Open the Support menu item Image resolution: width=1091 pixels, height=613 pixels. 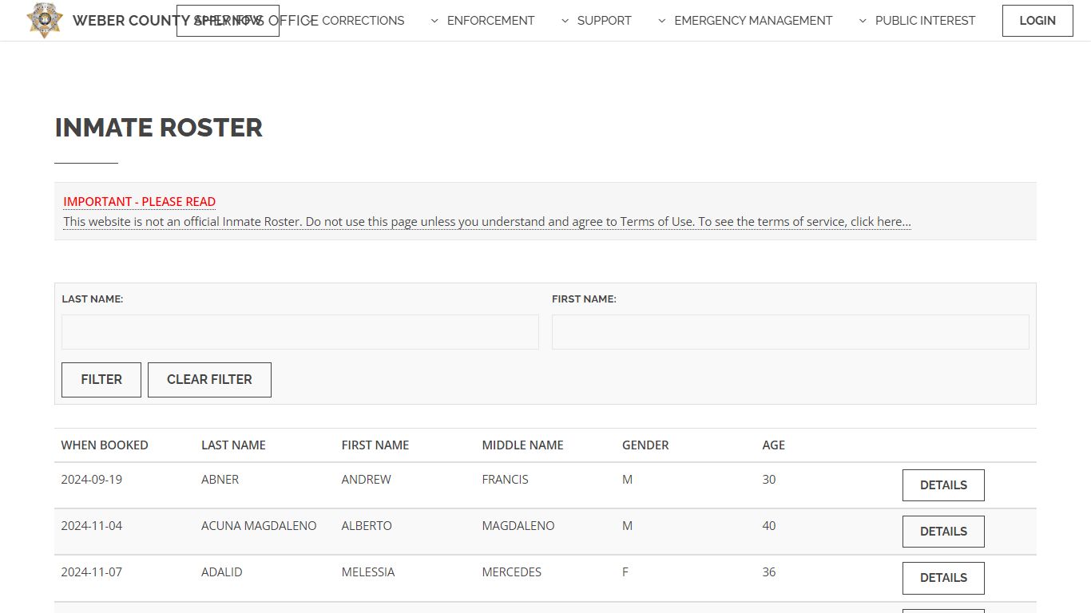(604, 21)
